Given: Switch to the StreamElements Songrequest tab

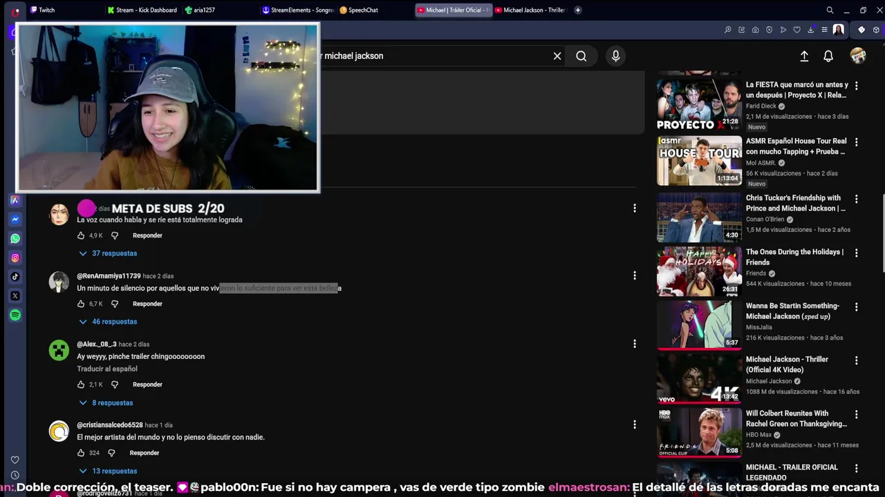Looking at the screenshot, I should click(298, 10).
